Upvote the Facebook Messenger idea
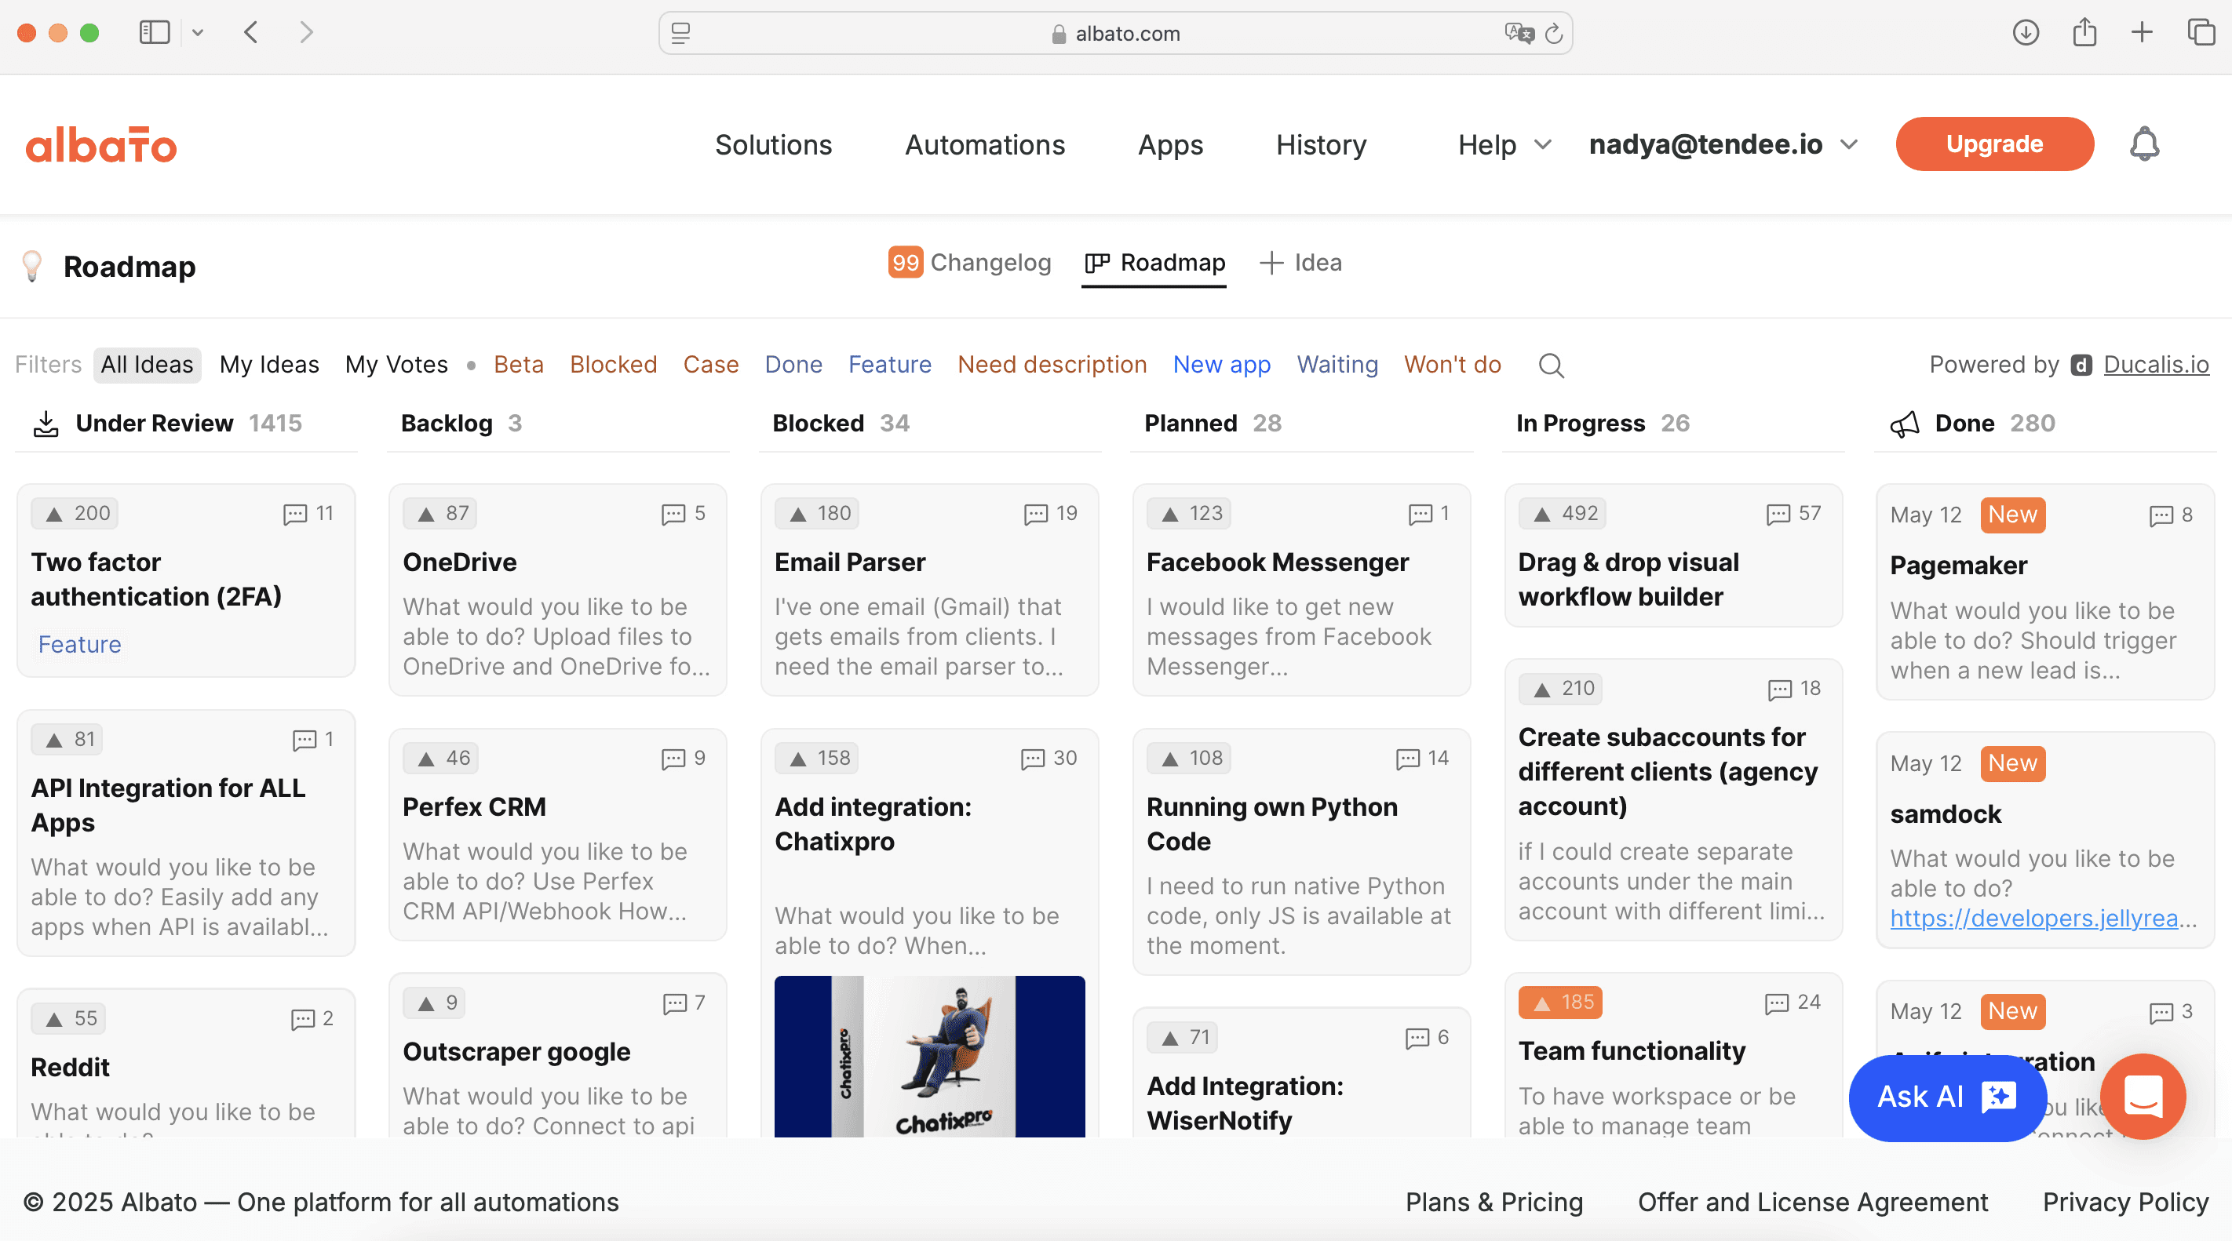Image resolution: width=2232 pixels, height=1241 pixels. (x=1189, y=514)
